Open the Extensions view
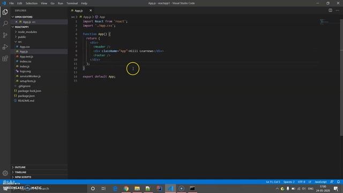343x193 pixels. click(5, 58)
